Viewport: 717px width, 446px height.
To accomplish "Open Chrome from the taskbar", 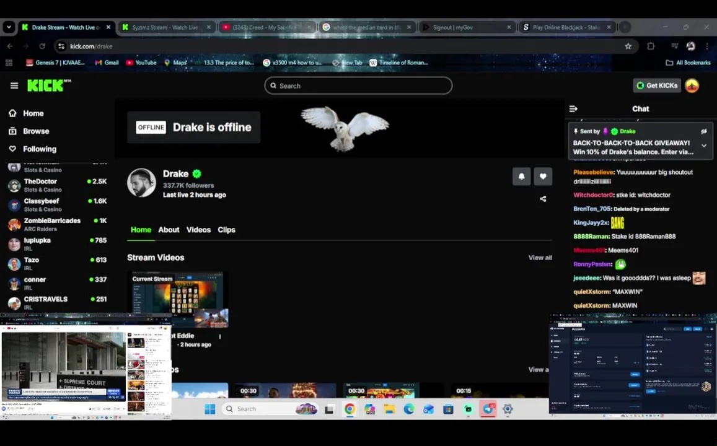I will [x=350, y=409].
